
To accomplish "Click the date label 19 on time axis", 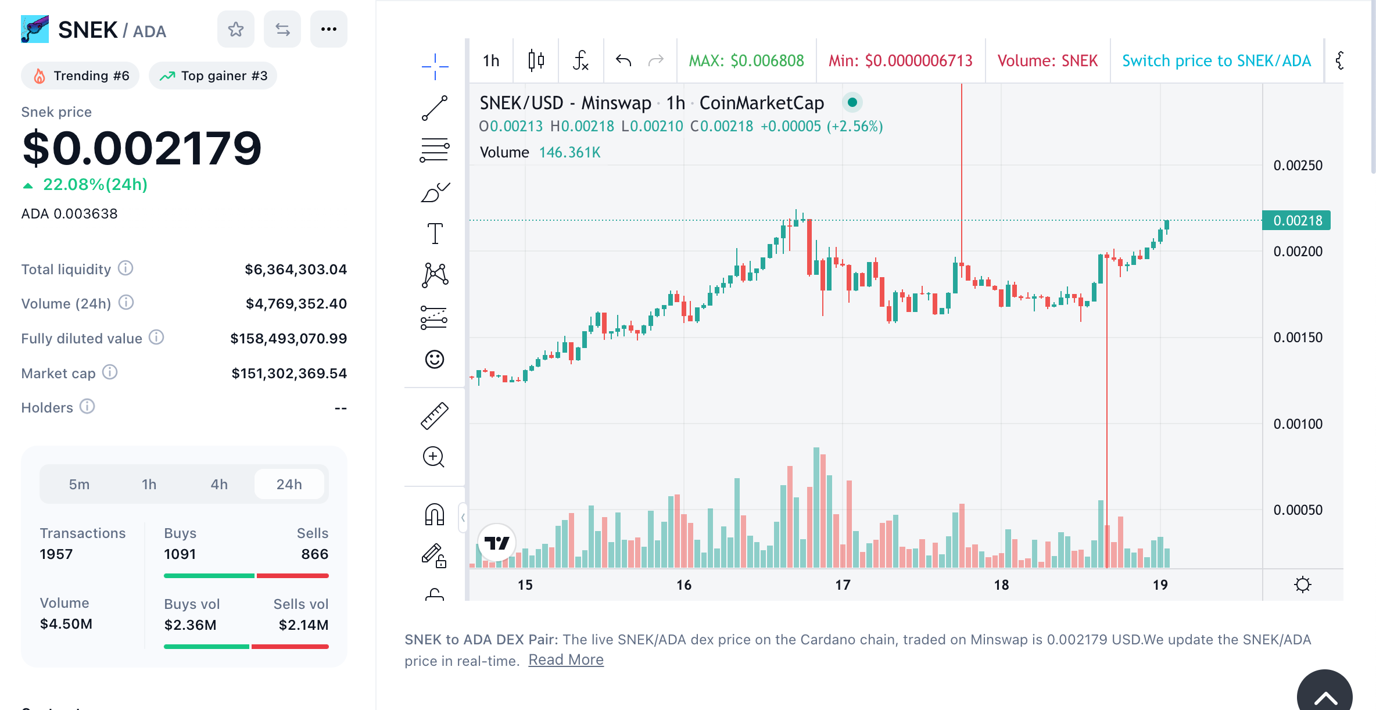I will [1160, 585].
